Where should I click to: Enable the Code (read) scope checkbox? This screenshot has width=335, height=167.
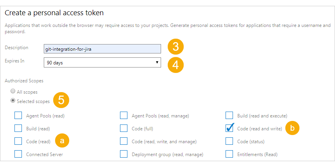click(18, 141)
